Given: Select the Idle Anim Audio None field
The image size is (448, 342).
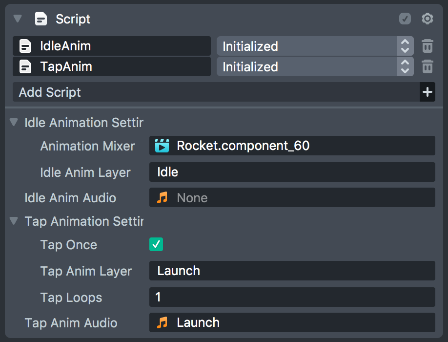Looking at the screenshot, I should (x=292, y=198).
